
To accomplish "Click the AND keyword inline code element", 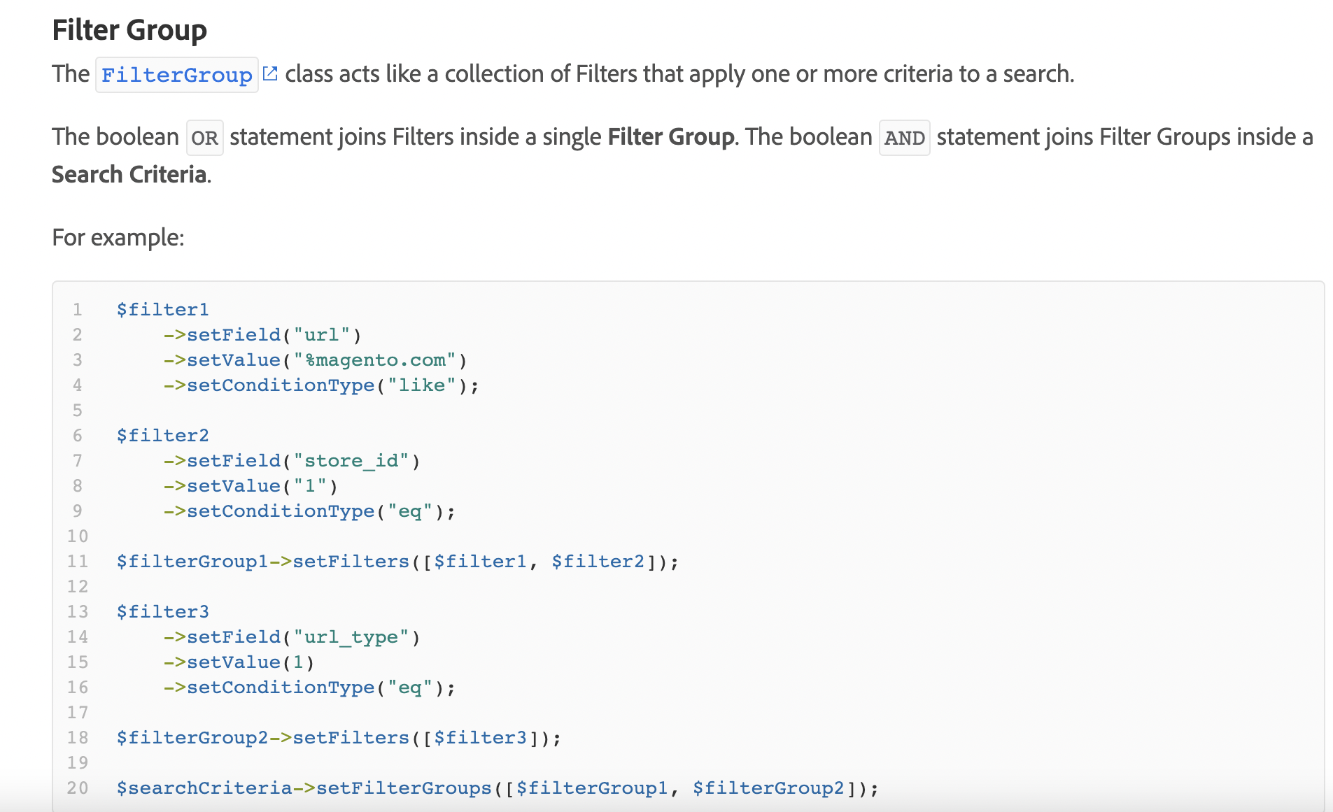I will click(x=904, y=138).
